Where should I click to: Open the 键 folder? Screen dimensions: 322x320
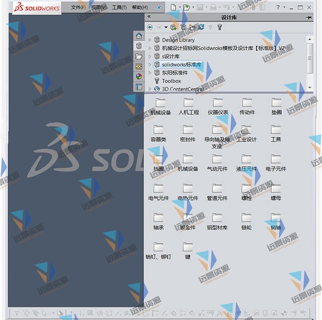(x=188, y=251)
